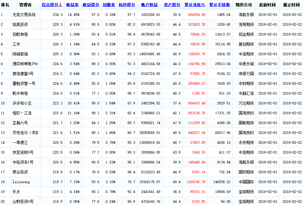Select manager 无我交易系统 in first row
Screen dimensions: 303x205
[24, 15]
